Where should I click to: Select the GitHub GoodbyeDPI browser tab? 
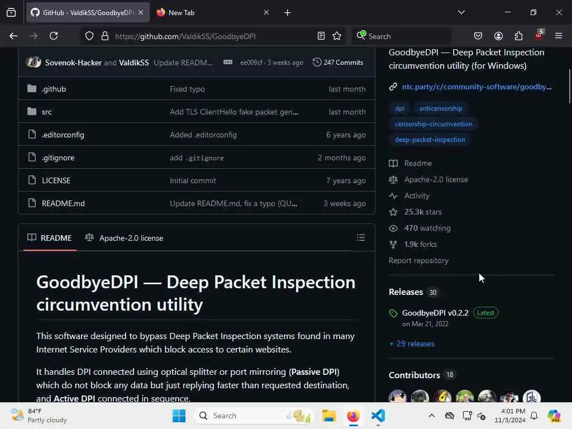[x=88, y=12]
